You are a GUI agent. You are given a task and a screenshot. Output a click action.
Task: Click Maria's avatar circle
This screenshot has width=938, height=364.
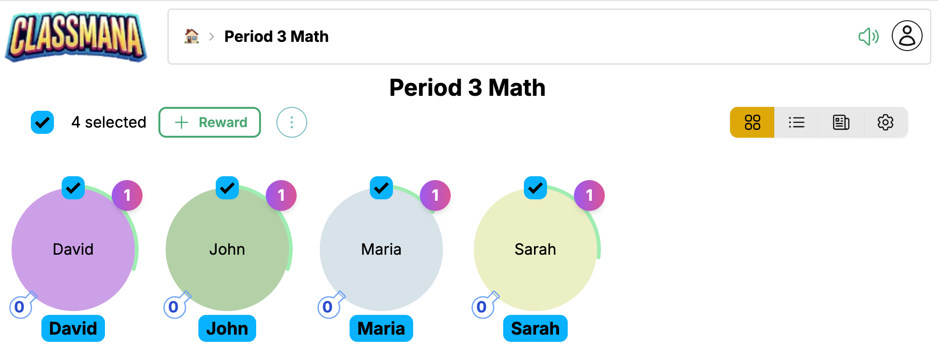click(x=381, y=249)
